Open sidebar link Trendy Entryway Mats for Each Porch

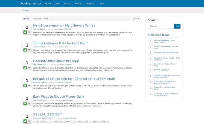click(x=166, y=47)
